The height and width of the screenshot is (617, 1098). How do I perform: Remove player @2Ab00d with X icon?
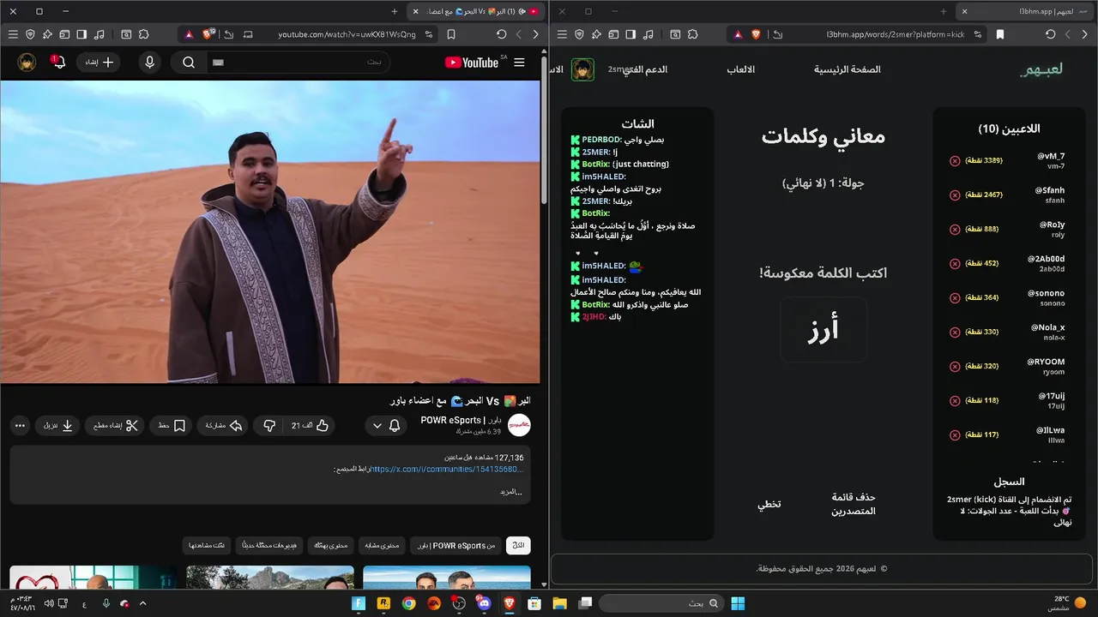(x=955, y=264)
